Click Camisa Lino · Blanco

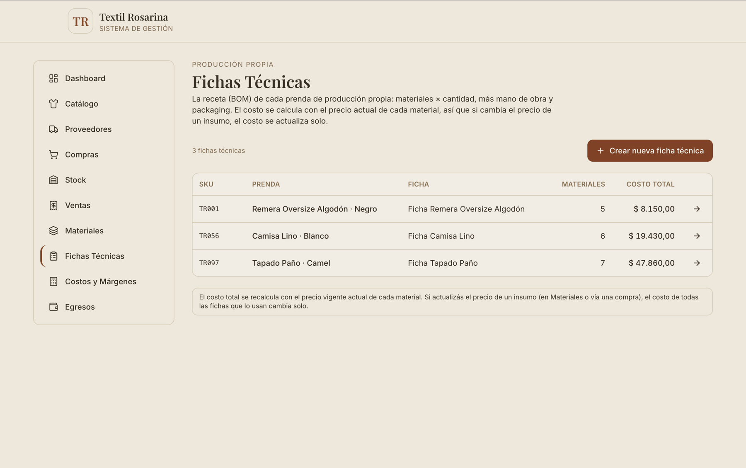coord(290,236)
